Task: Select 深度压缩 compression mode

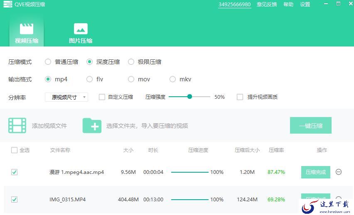Action: (x=89, y=62)
